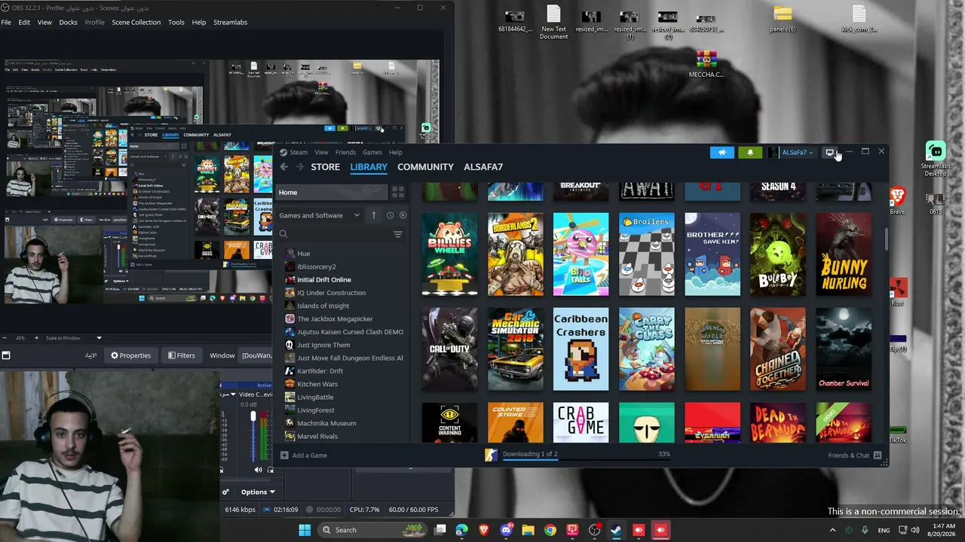Screen dimensions: 965x542
Task: Filter Steam games by recent activity clock
Action: pos(390,215)
